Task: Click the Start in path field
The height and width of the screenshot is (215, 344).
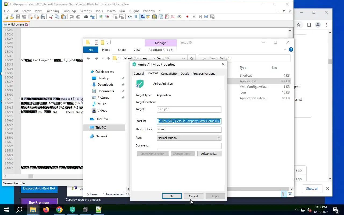Action: pyautogui.click(x=189, y=121)
